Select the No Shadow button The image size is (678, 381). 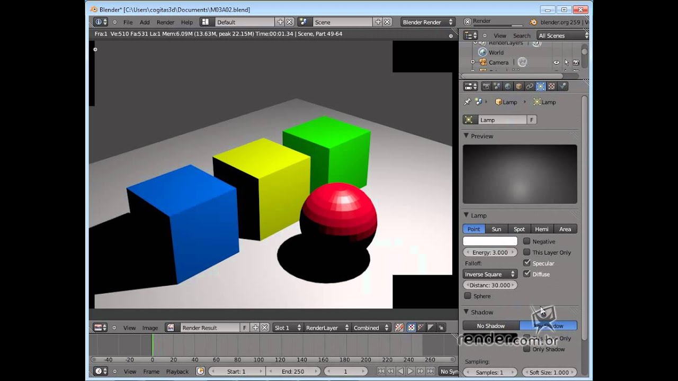point(491,326)
